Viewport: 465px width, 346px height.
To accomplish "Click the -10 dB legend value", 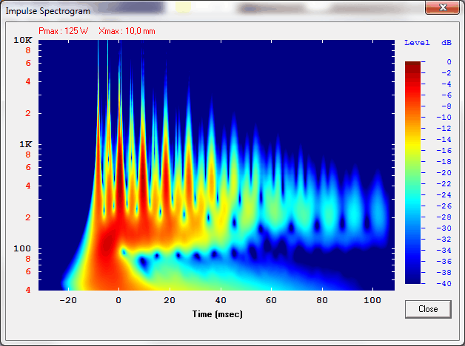I will pos(444,118).
